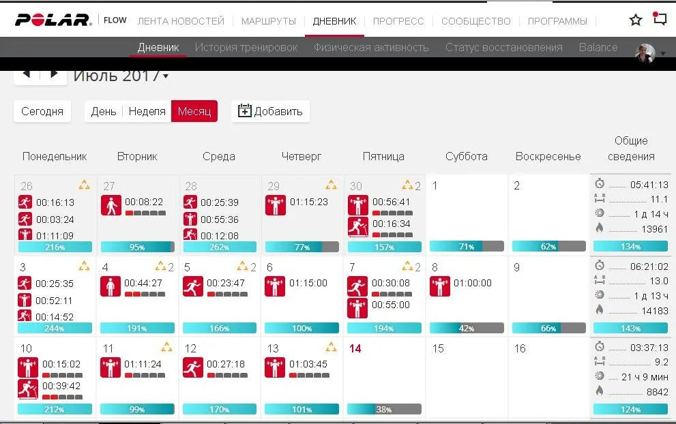
Task: Click weekly summary bar 134%
Action: click(630, 247)
